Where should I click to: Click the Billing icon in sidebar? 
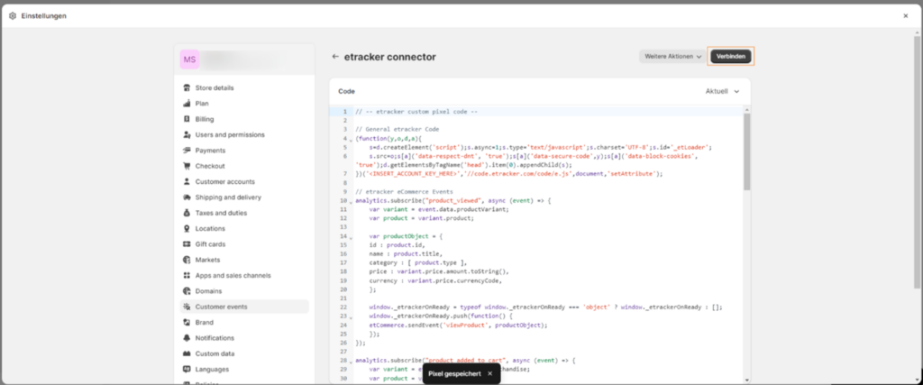point(187,119)
